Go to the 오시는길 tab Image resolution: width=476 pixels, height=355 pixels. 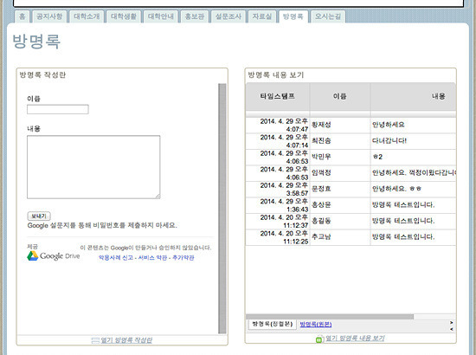(x=328, y=16)
